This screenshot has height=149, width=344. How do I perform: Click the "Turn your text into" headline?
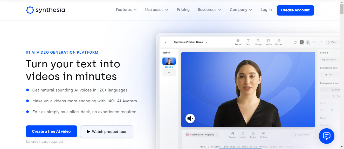(x=73, y=64)
